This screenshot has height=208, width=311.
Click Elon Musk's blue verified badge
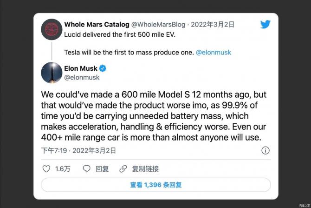pos(102,68)
